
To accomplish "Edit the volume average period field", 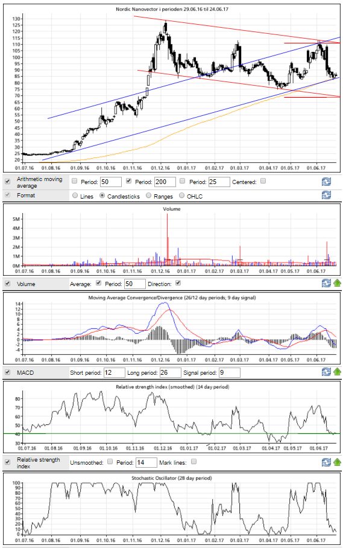I will tap(134, 284).
